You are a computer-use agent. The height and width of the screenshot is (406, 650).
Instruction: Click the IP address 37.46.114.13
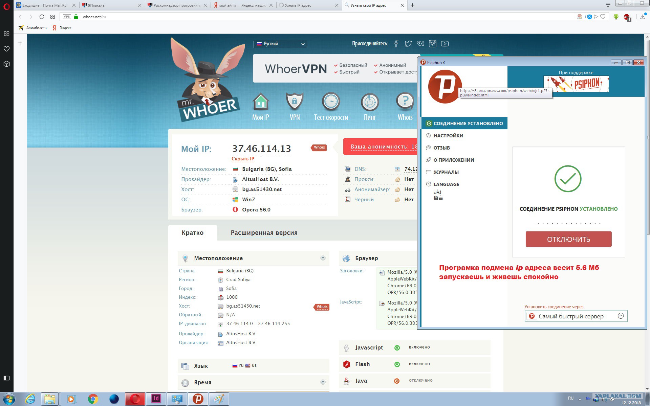point(261,149)
